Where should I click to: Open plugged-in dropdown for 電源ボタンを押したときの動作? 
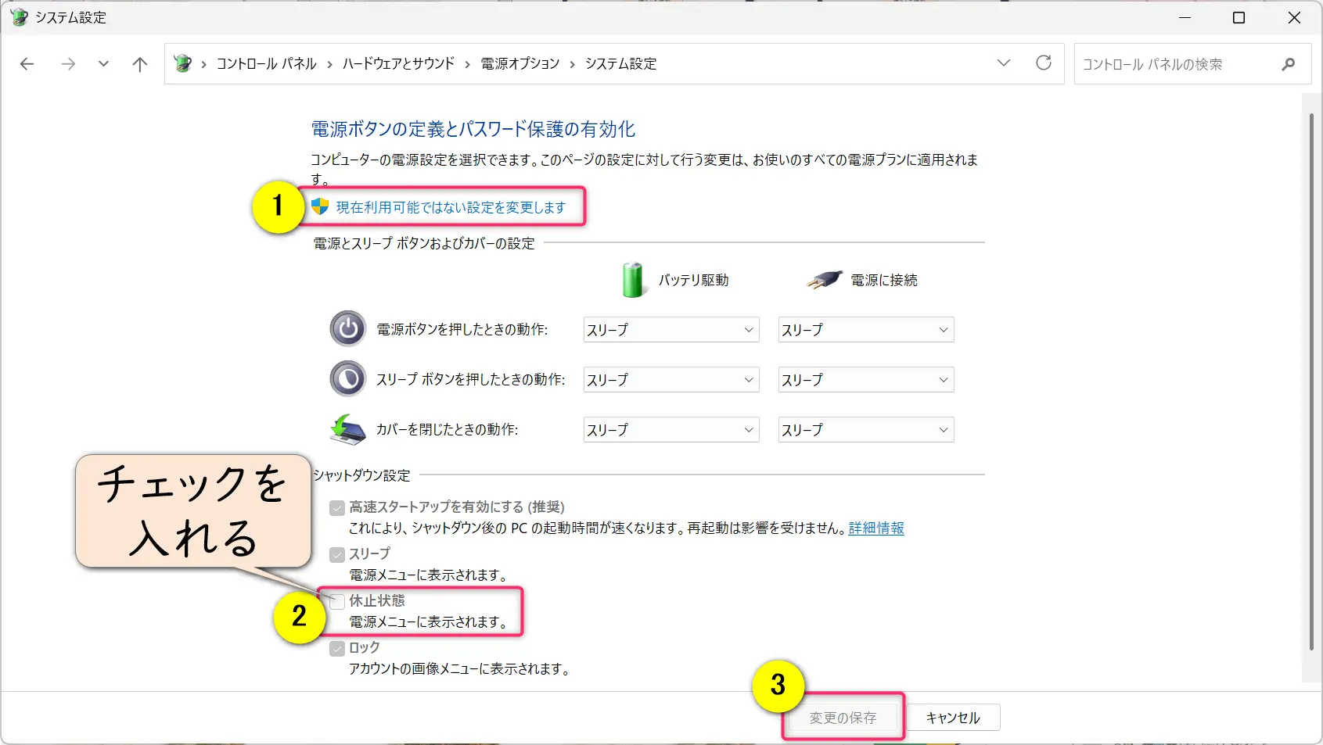coord(866,330)
